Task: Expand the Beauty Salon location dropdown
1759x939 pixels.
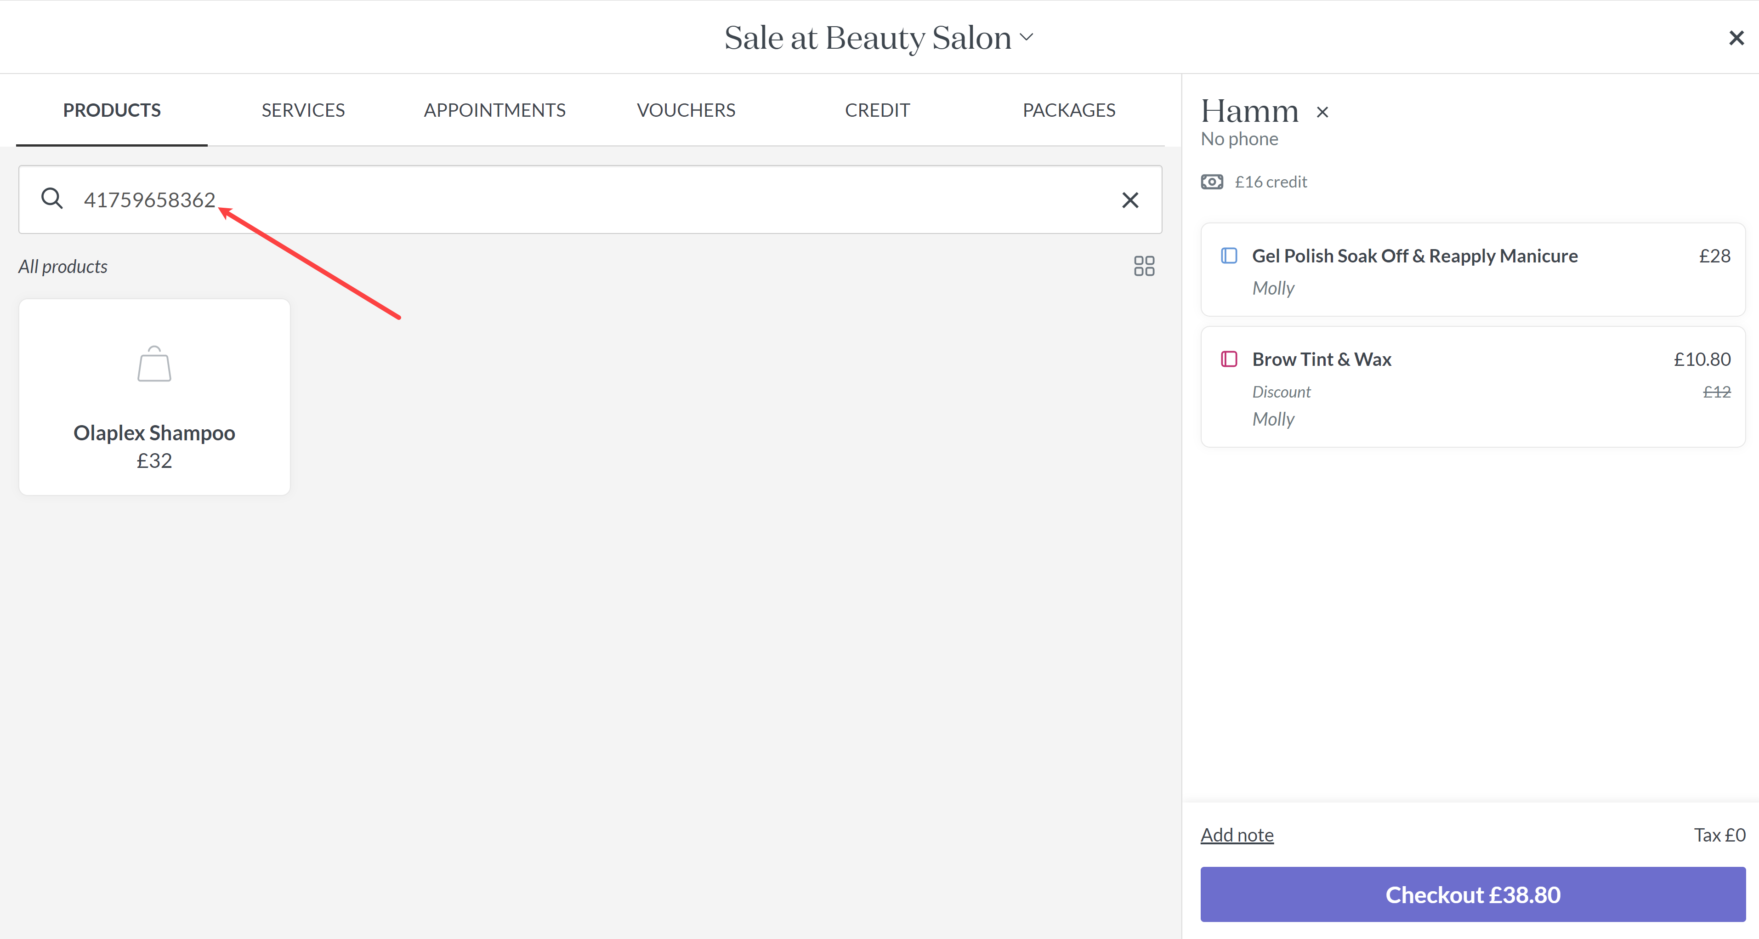Action: point(1027,37)
